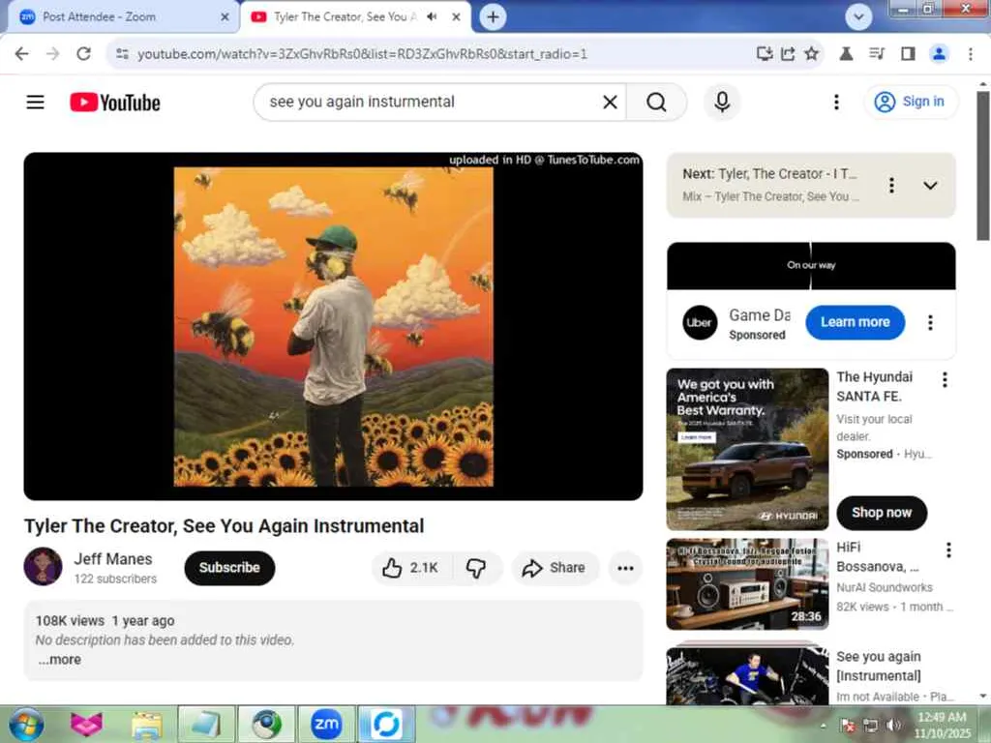
Task: Click the video player album artwork
Action: pos(333,326)
